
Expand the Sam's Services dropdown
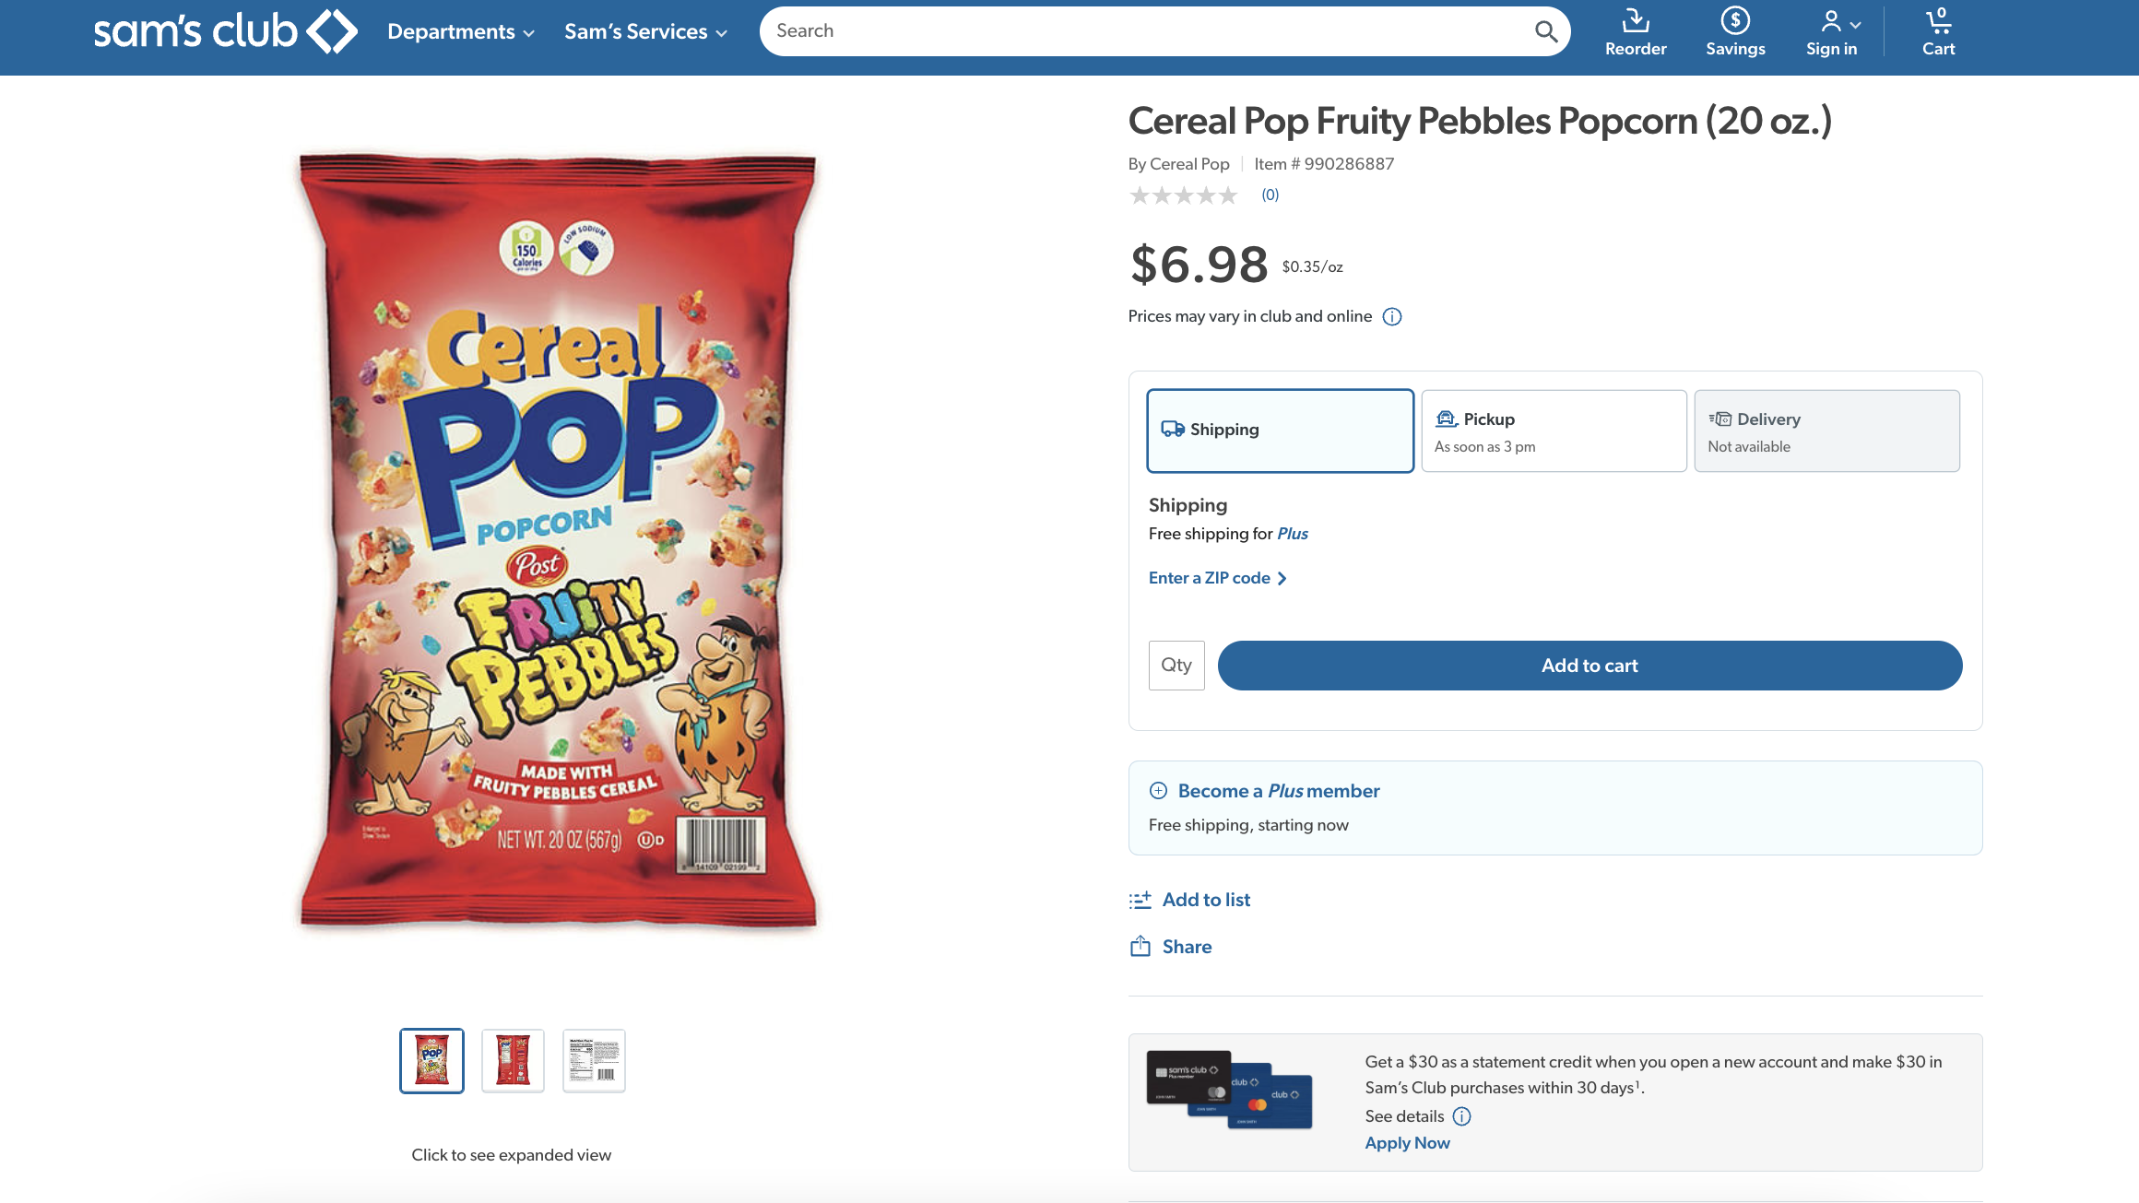645,32
